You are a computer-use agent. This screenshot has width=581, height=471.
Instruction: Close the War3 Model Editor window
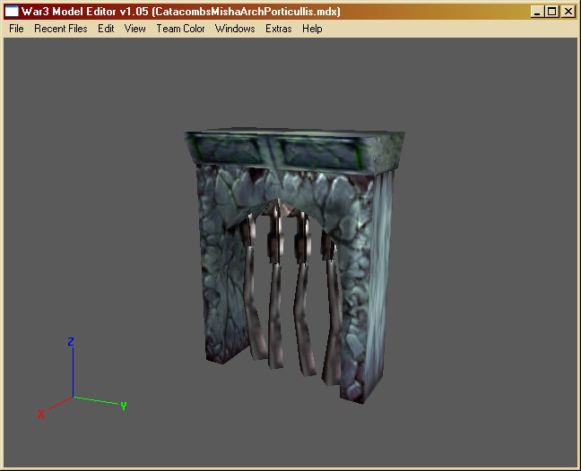pos(568,12)
